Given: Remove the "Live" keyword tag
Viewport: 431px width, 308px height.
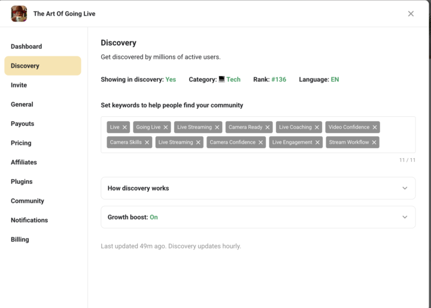Looking at the screenshot, I should pos(125,127).
